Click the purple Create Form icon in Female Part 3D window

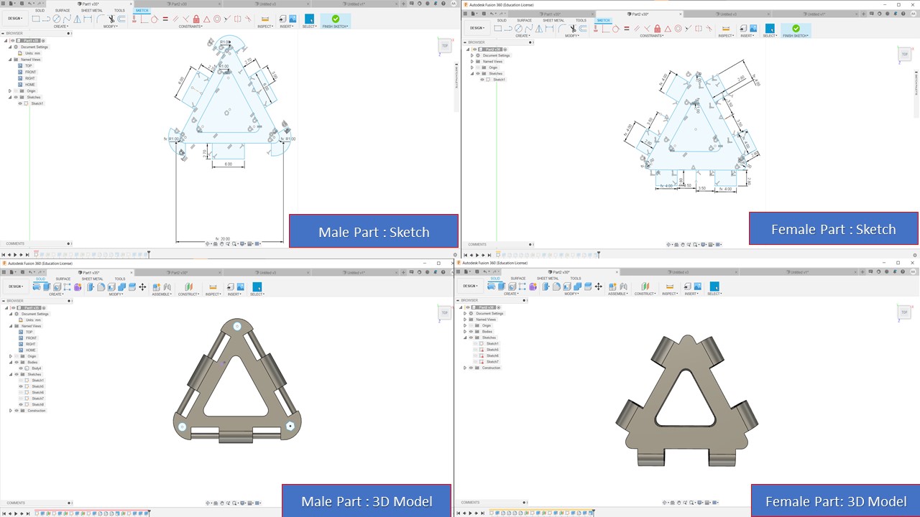pyautogui.click(x=533, y=287)
